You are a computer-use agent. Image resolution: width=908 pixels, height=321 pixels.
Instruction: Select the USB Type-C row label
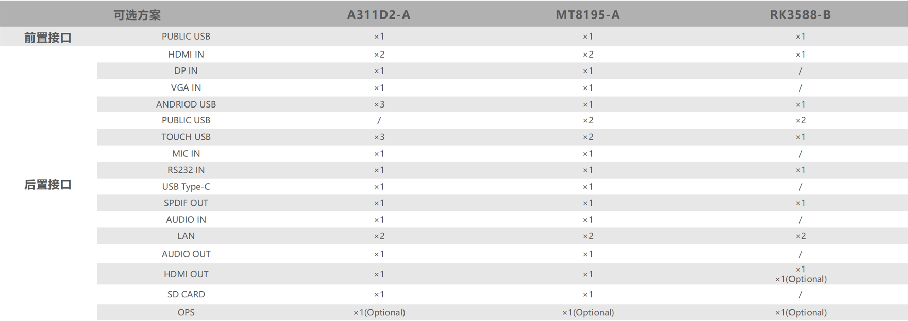click(x=186, y=187)
